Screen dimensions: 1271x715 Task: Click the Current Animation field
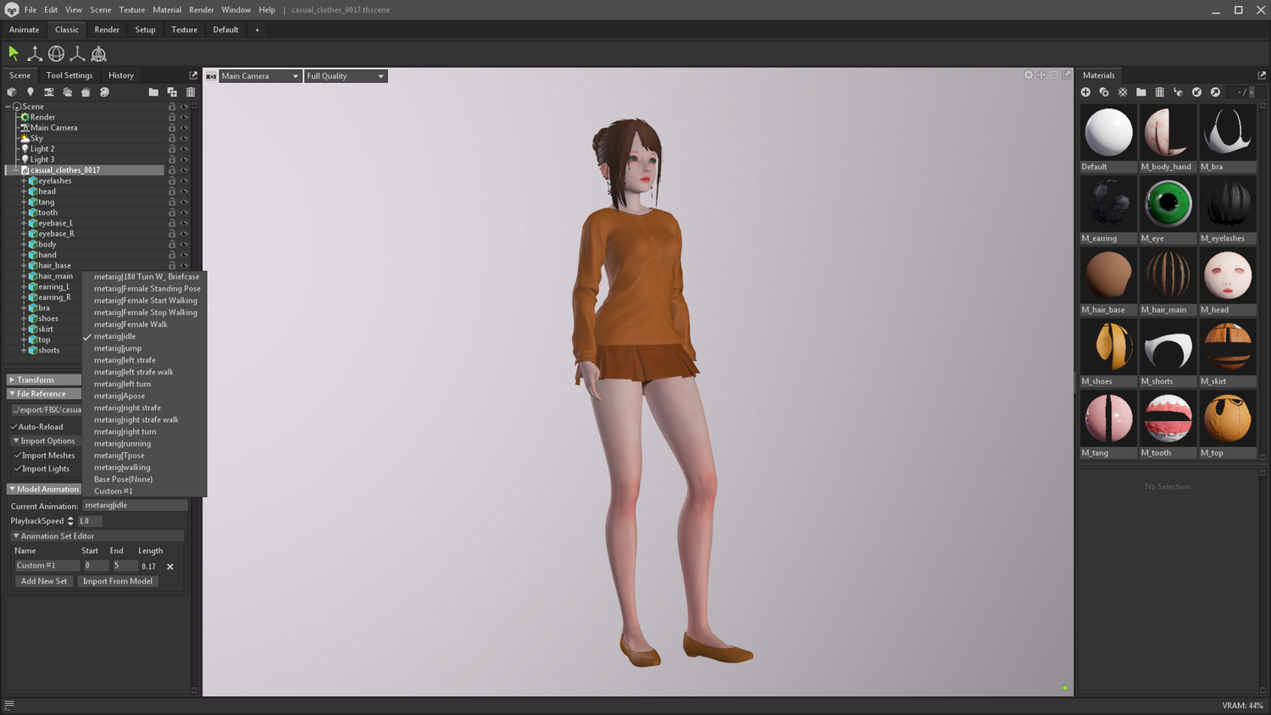(x=135, y=506)
